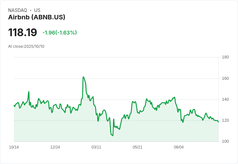The image size is (238, 164).
Task: Click the 10/14 date axis label
Action: tap(14, 147)
